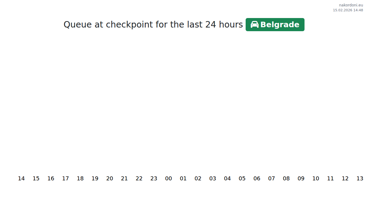Select the 11 hour marker
Viewport: 368px width, 199px height.
(x=330, y=179)
